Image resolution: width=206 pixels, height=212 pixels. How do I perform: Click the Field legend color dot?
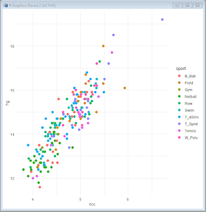(179, 83)
